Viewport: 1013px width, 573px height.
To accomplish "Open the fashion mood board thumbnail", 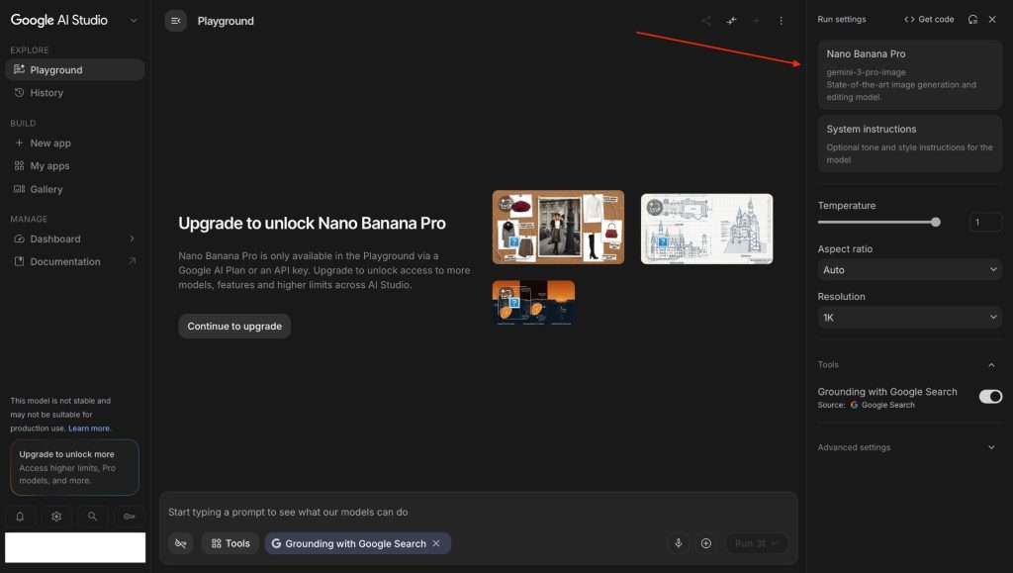I will [x=558, y=227].
